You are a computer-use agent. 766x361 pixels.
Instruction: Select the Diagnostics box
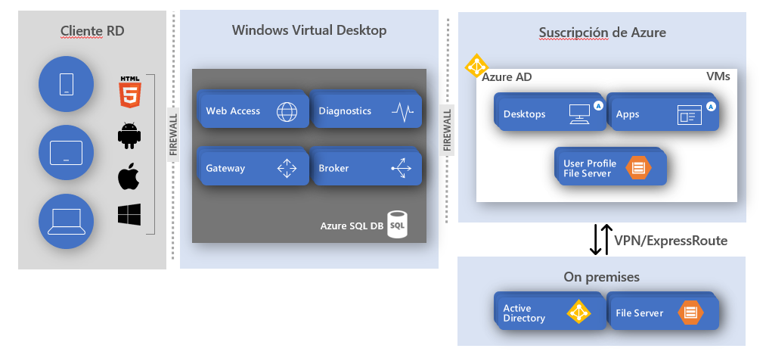click(366, 110)
